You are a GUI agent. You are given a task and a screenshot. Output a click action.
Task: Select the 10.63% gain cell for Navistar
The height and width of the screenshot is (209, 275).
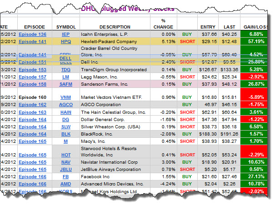pyautogui.click(x=254, y=162)
